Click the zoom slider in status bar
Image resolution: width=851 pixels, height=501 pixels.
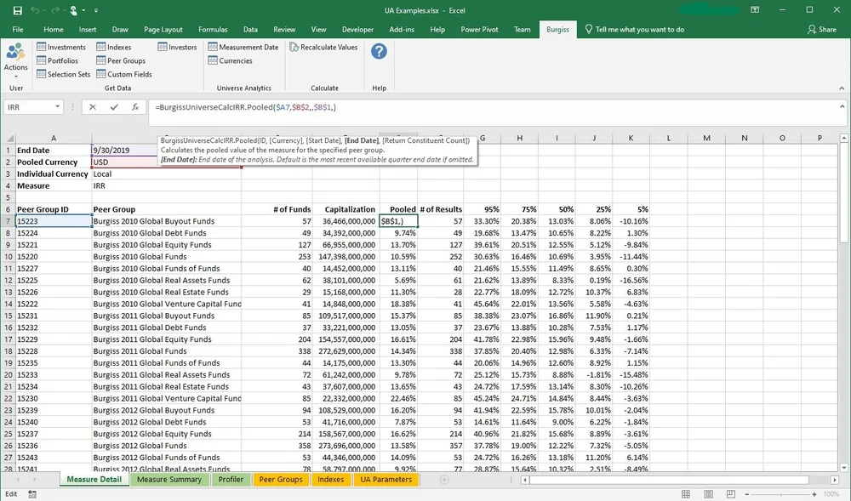(780, 494)
